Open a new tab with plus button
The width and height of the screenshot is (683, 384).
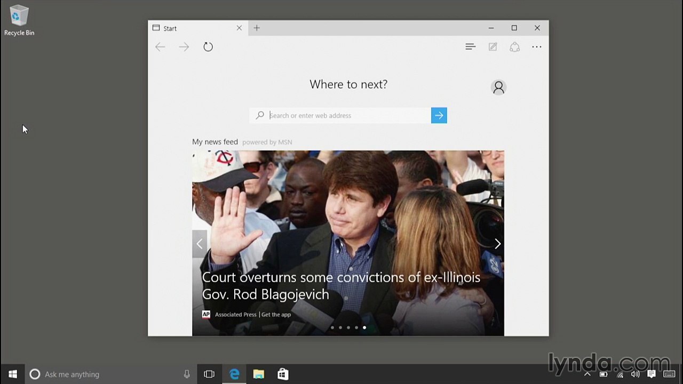pyautogui.click(x=257, y=28)
